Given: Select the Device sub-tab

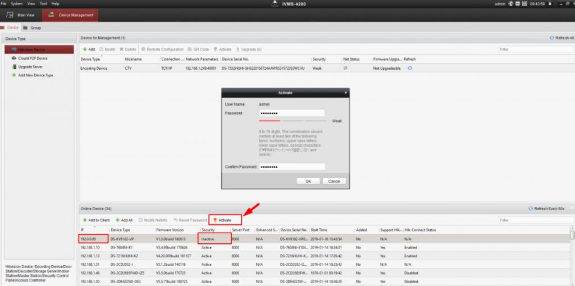Looking at the screenshot, I should point(10,28).
